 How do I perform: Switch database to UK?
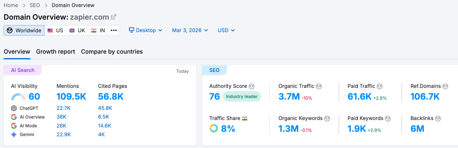pos(77,30)
